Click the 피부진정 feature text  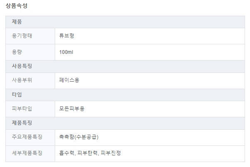point(111,153)
